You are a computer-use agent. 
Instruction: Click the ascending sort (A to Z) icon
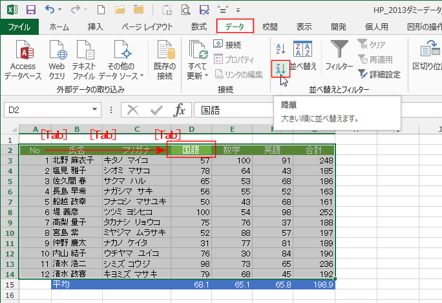(280, 48)
